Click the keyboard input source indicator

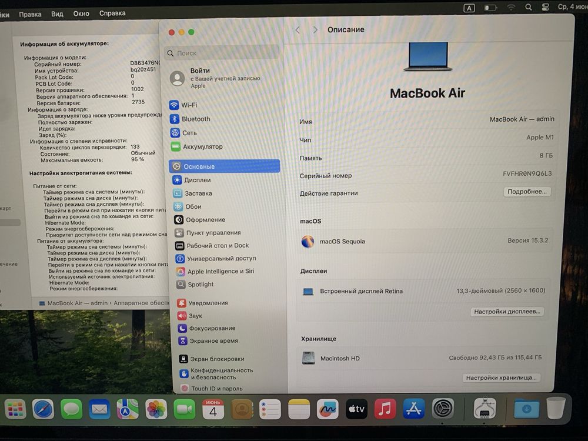pos(469,8)
